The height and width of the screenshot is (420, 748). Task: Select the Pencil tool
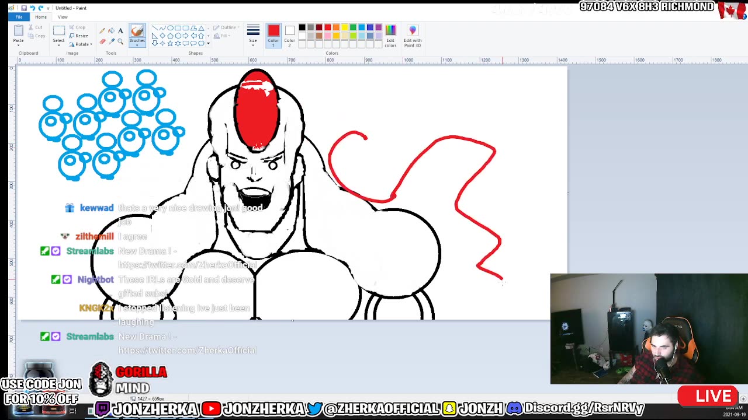[x=102, y=31]
